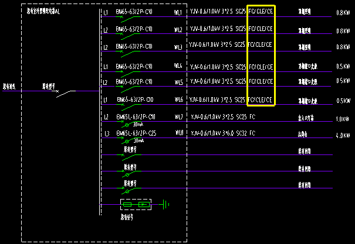Select the L3 phase label

(107, 134)
